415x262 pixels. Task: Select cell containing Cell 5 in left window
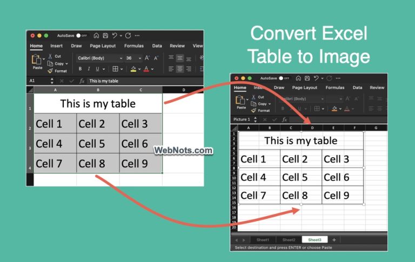pyautogui.click(x=98, y=144)
